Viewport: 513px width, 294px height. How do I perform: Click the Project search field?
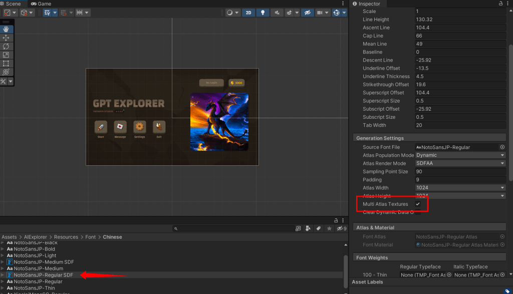coord(233,228)
